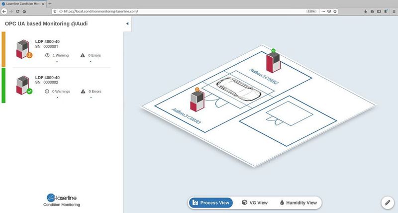Click the 1 Warning indicator
This screenshot has width=398, height=213.
click(57, 56)
